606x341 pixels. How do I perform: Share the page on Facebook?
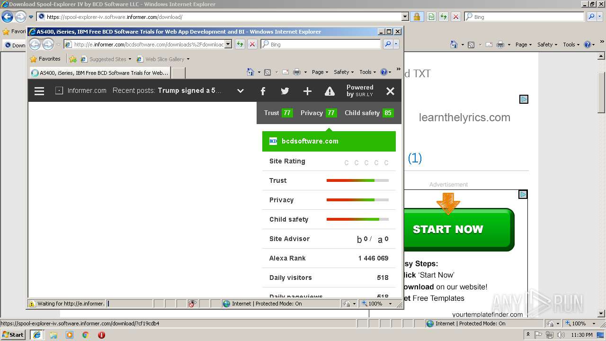(x=263, y=91)
